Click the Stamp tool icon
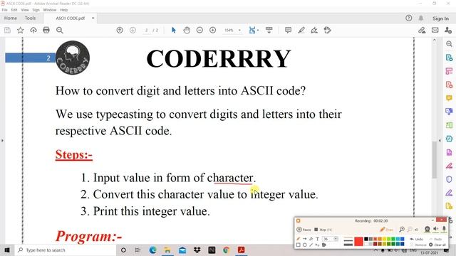Viewport: 456px width, 256px height. (328, 30)
